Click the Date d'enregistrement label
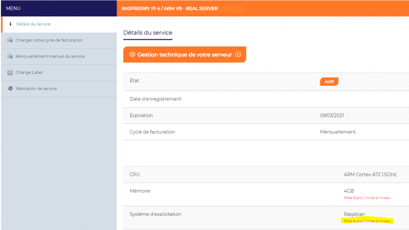Screen dimensions: 409x230 155,99
